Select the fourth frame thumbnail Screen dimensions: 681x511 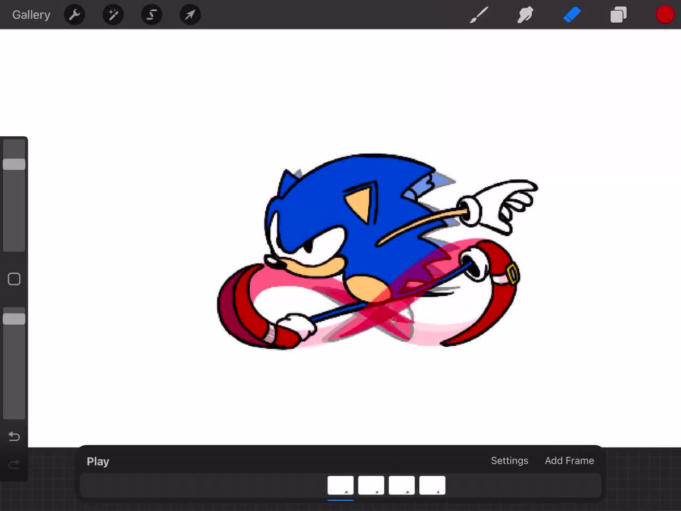(432, 485)
